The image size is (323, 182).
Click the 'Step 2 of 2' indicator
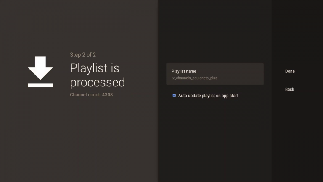pyautogui.click(x=83, y=55)
